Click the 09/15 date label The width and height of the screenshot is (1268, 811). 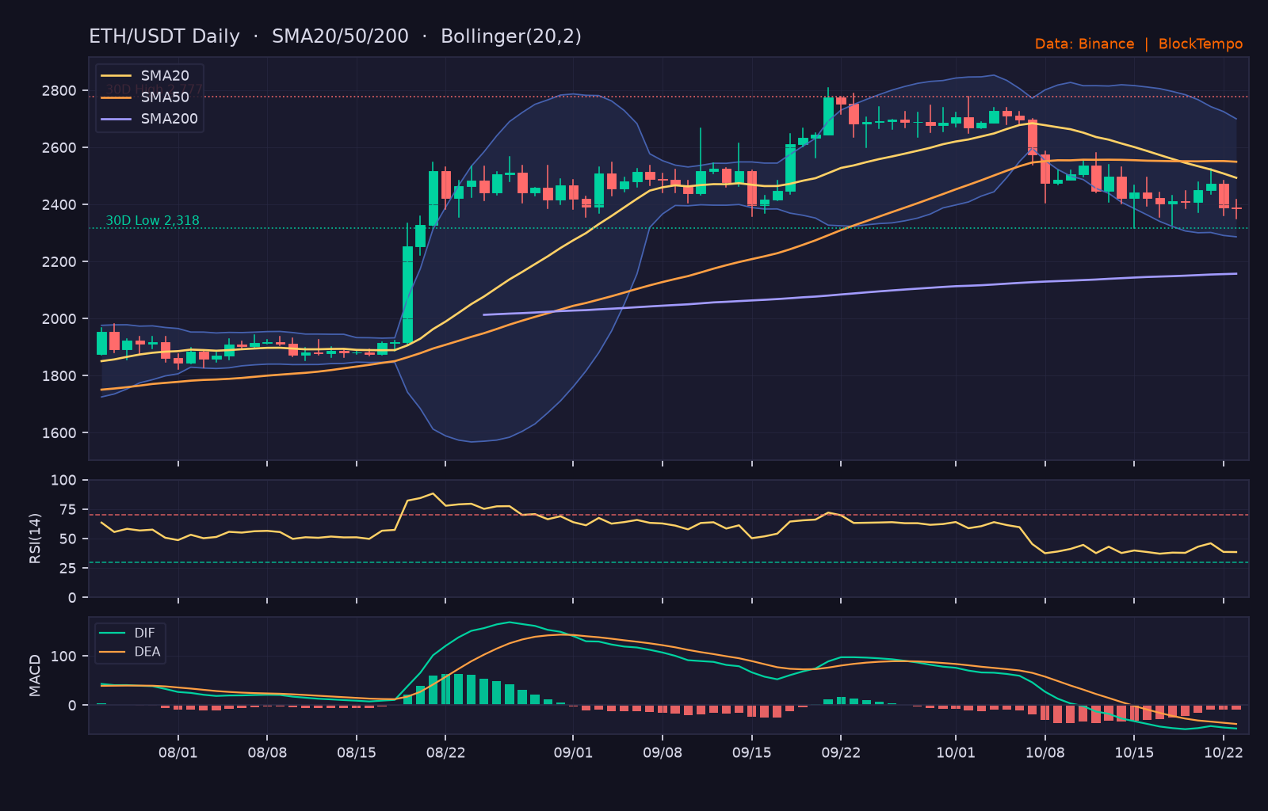(752, 752)
